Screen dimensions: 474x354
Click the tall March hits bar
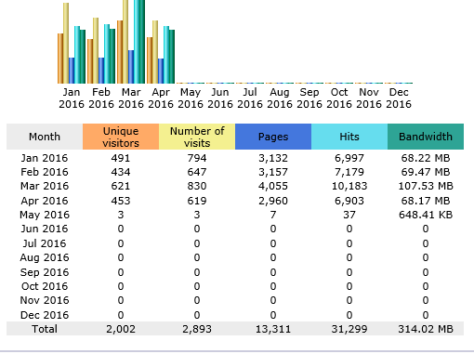pos(137,42)
